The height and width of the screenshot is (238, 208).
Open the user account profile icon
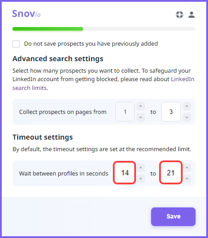[x=192, y=15]
